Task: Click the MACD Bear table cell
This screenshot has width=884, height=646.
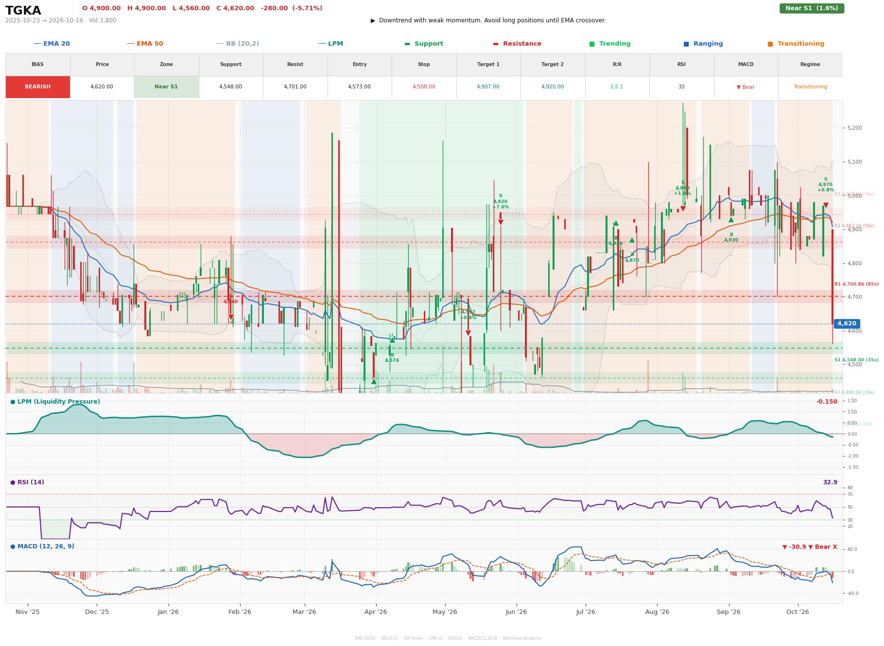Action: coord(745,87)
